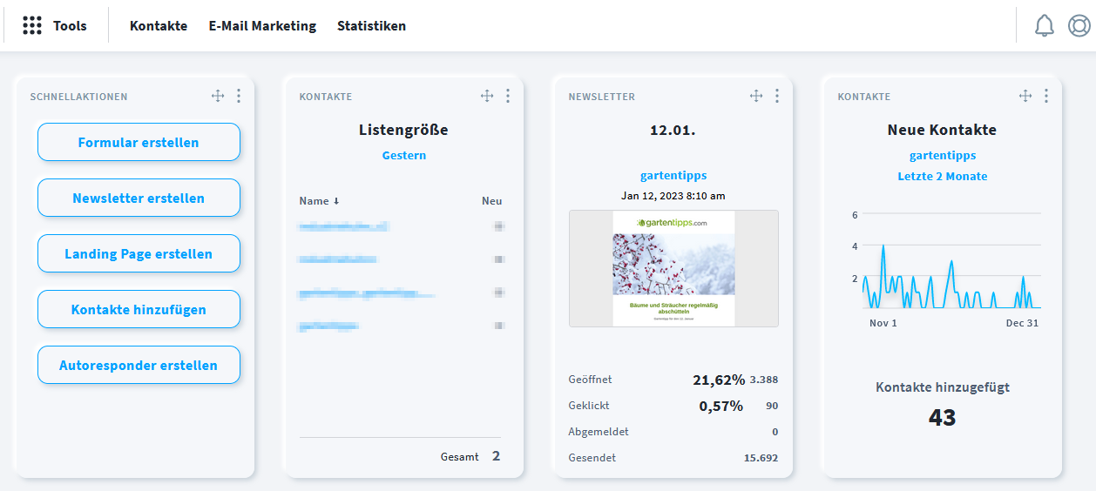This screenshot has width=1096, height=491.
Task: Click the Gestern time range link
Action: 404,156
